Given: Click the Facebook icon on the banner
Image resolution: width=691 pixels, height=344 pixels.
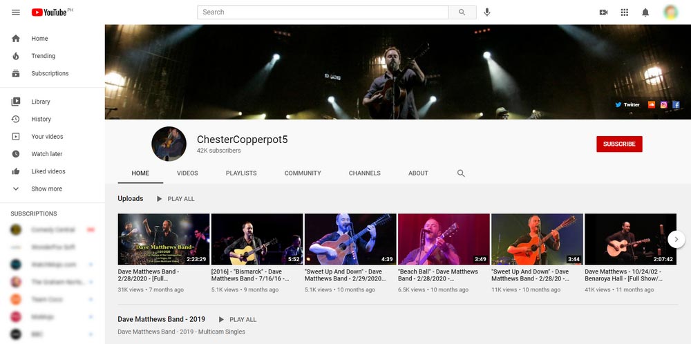Looking at the screenshot, I should 676,105.
